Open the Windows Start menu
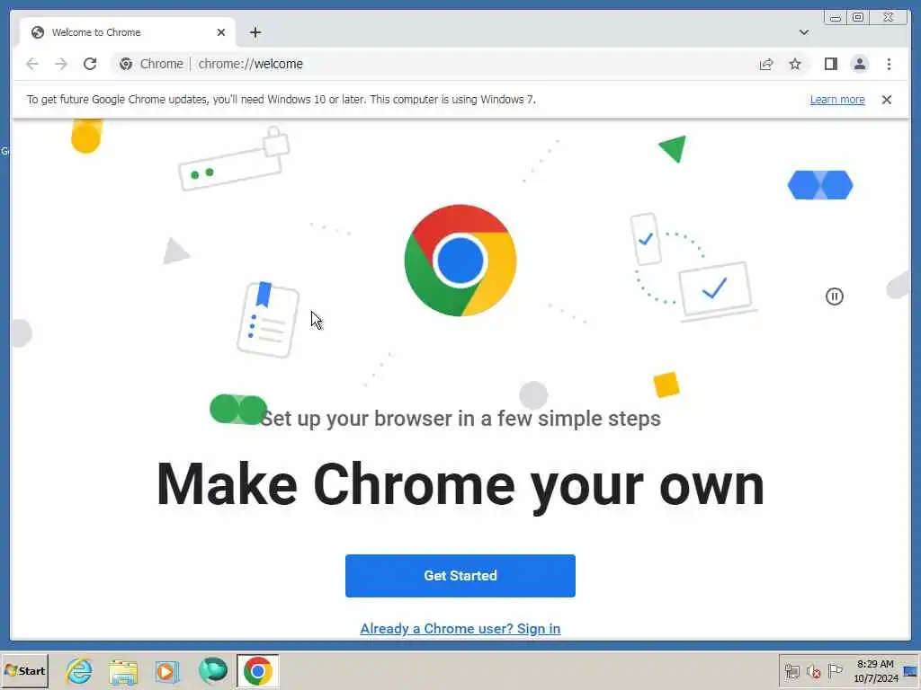This screenshot has height=690, width=921. coord(24,670)
